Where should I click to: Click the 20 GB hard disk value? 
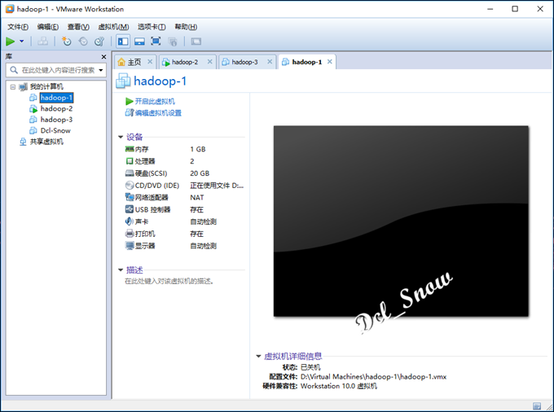(x=200, y=173)
